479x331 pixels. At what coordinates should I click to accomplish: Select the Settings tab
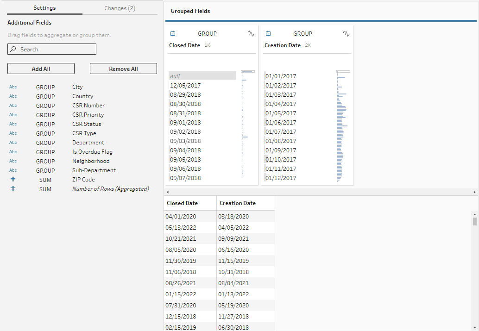pos(44,8)
